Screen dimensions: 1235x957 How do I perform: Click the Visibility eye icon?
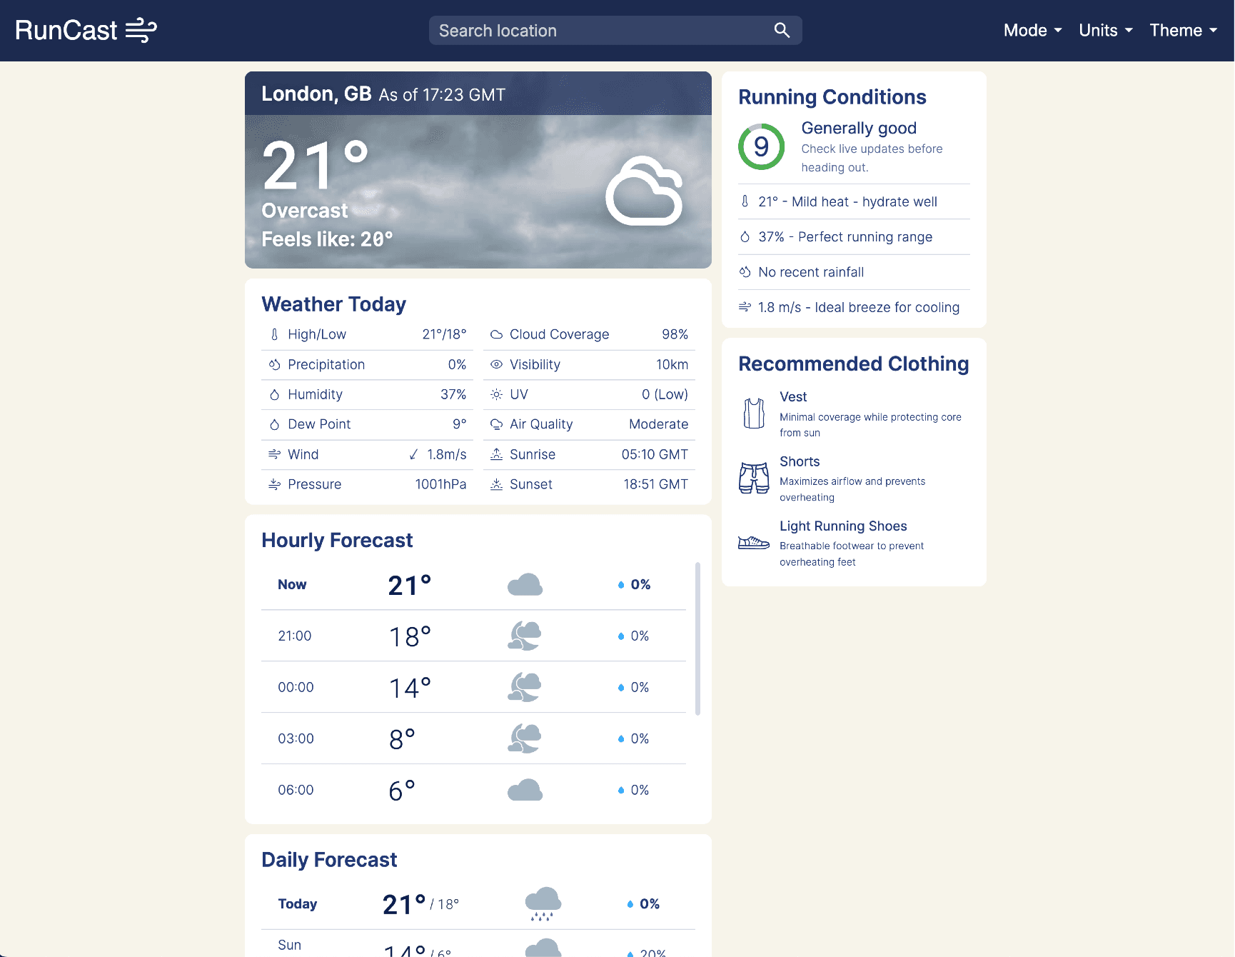coord(496,364)
